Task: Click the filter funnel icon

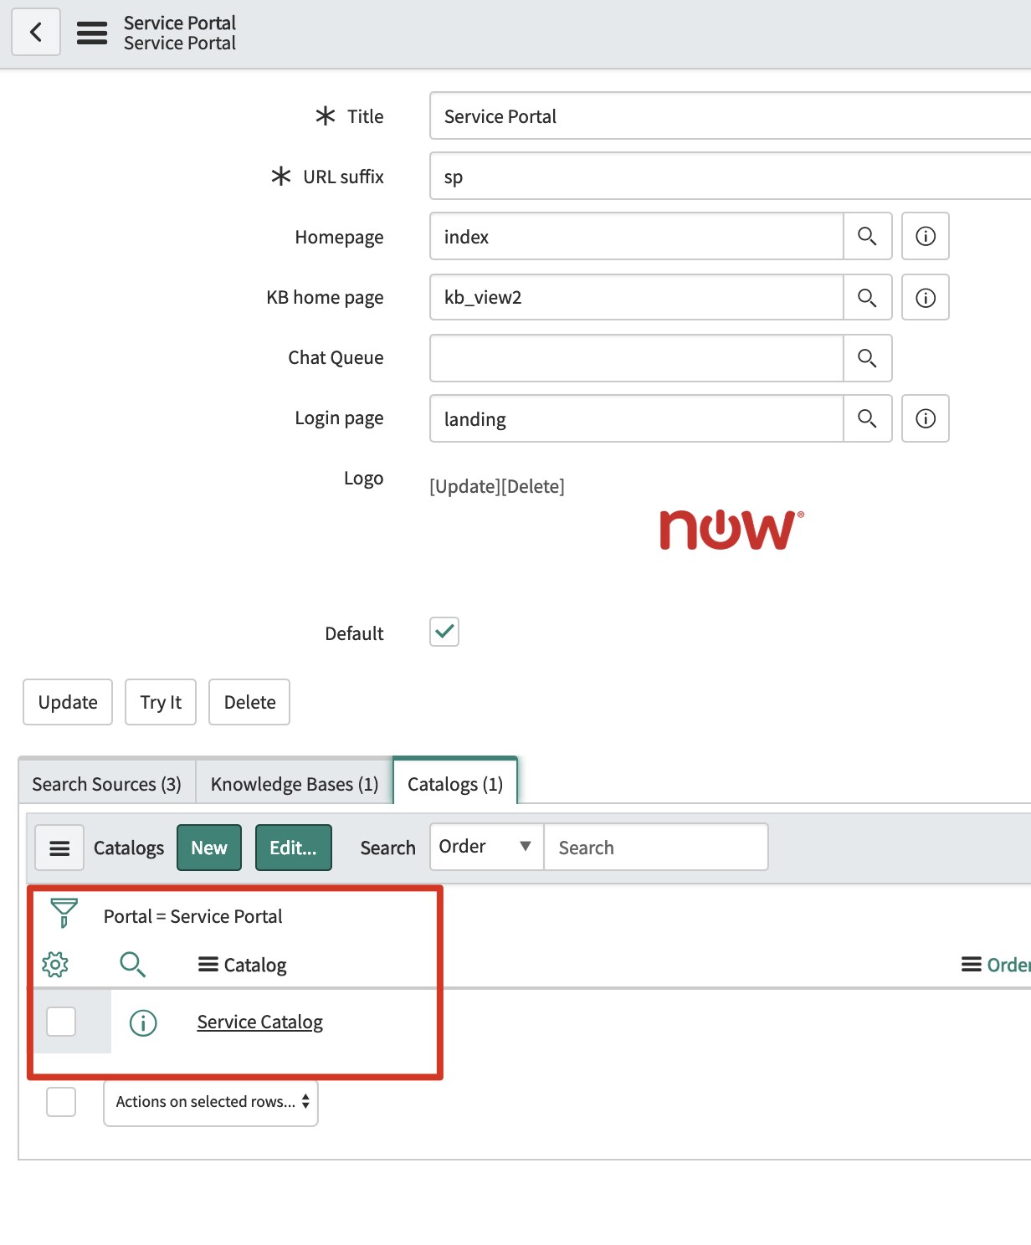Action: 64,913
